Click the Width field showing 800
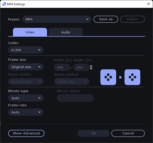 pos(62,67)
